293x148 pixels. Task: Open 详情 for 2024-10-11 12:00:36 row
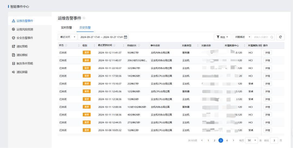pyautogui.click(x=267, y=107)
